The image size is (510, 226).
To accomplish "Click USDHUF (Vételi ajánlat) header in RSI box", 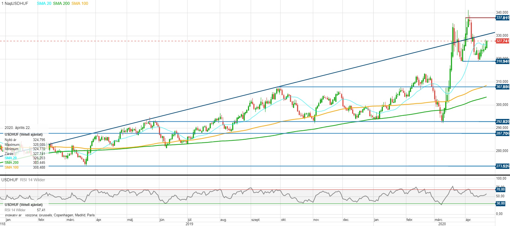I will click(24, 205).
